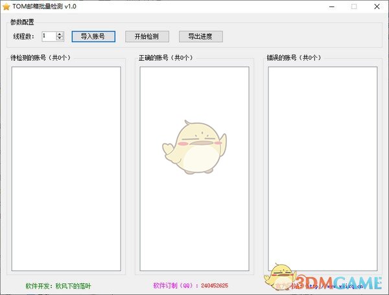Open the official website http link
This screenshot has width=389, height=295.
click(x=334, y=287)
